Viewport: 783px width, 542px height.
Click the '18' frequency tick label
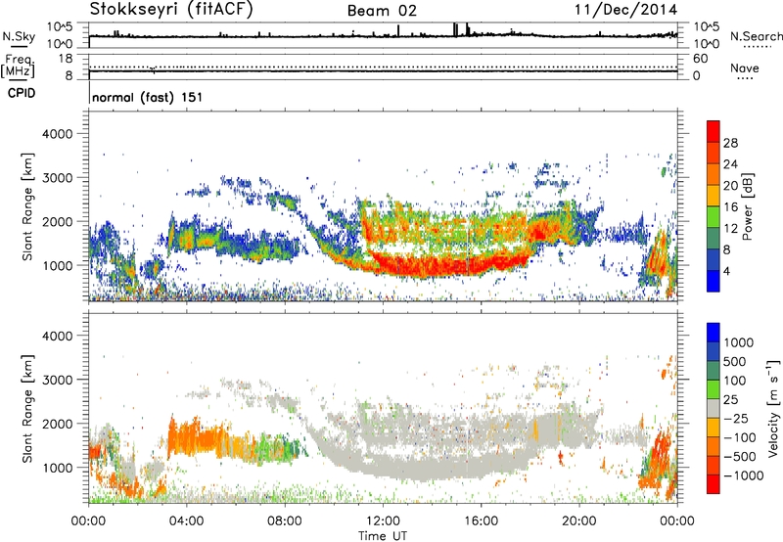[66, 59]
